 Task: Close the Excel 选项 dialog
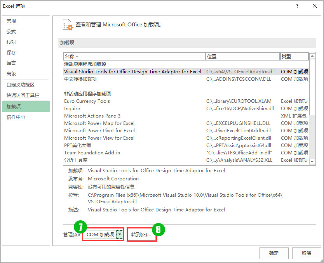pyautogui.click(x=315, y=6)
